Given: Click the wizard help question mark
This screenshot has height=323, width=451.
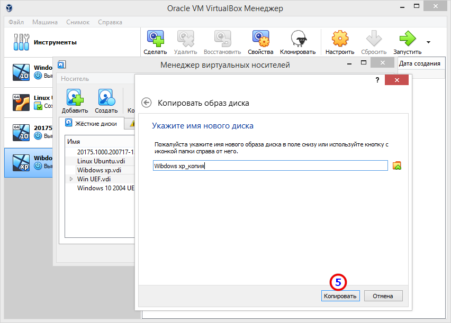Looking at the screenshot, I should [x=377, y=80].
